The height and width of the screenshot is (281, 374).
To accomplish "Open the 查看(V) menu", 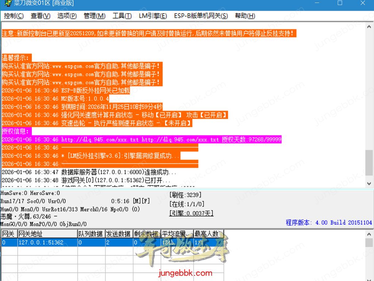I will pos(41,16).
